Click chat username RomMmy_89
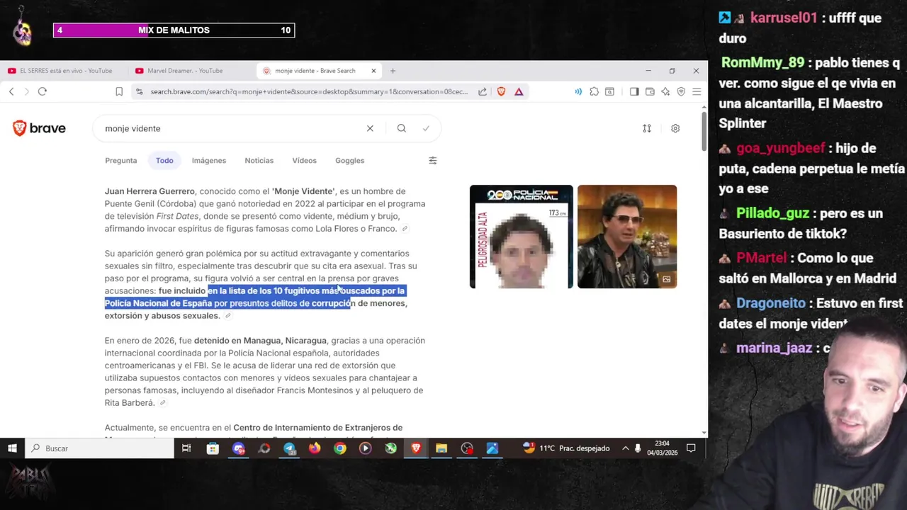The image size is (907, 510). pos(762,62)
